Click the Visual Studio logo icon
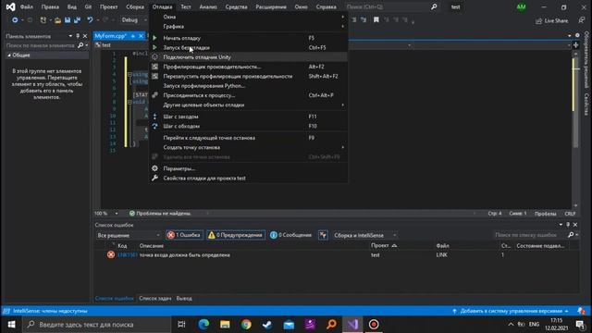 10,6
